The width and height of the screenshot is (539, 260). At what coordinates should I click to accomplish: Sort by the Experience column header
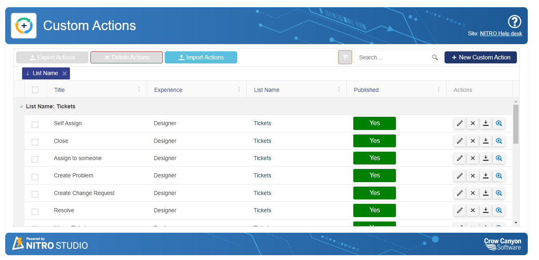tap(168, 90)
